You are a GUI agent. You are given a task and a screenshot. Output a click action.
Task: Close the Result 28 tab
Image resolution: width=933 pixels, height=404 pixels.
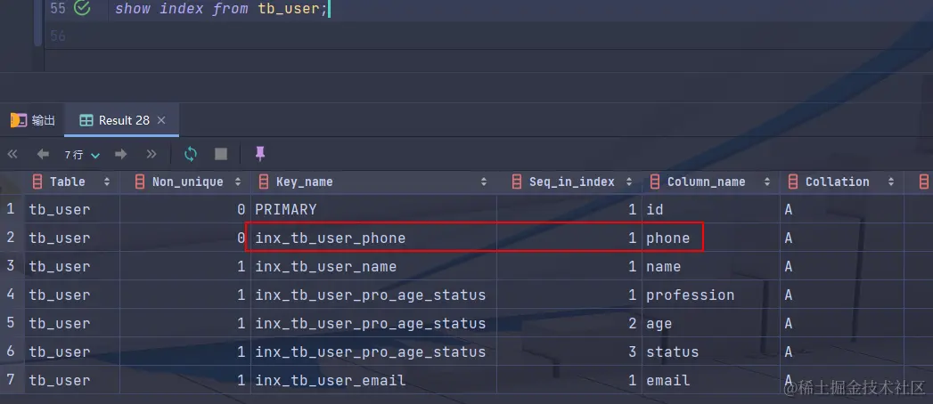click(x=161, y=120)
